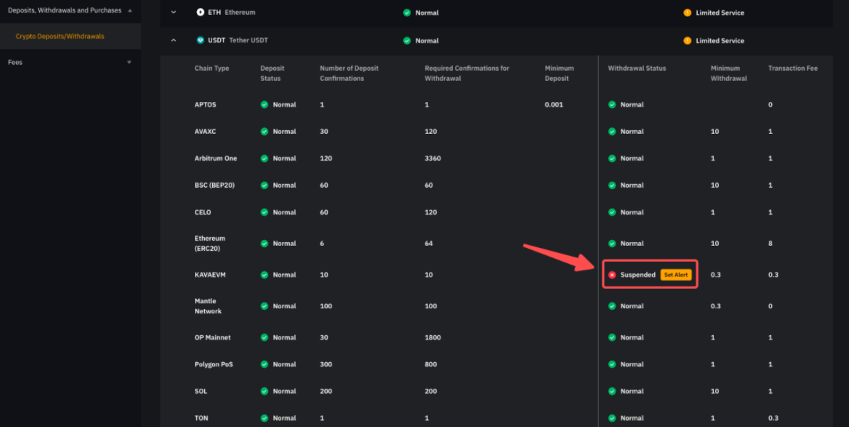Image resolution: width=849 pixels, height=427 pixels.
Task: Expand the ETH Ethereum row
Action: pos(174,12)
